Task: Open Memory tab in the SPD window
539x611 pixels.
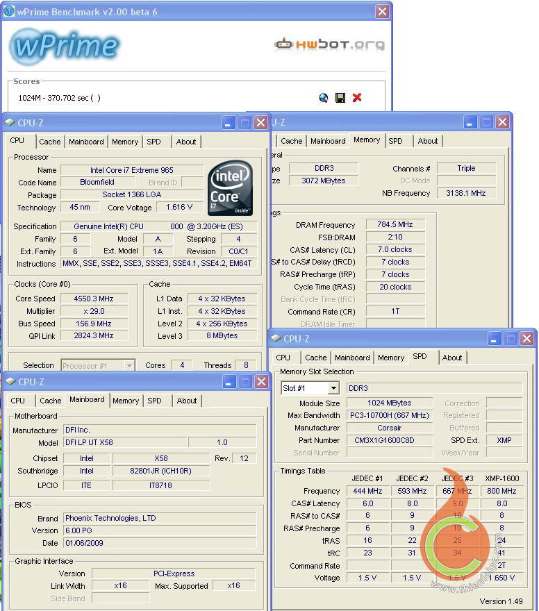Action: [391, 358]
